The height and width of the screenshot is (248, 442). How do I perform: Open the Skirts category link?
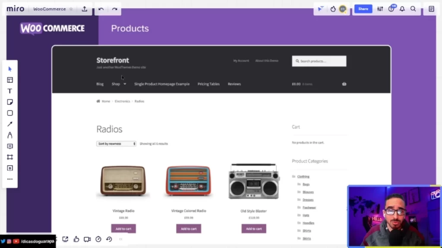click(307, 239)
